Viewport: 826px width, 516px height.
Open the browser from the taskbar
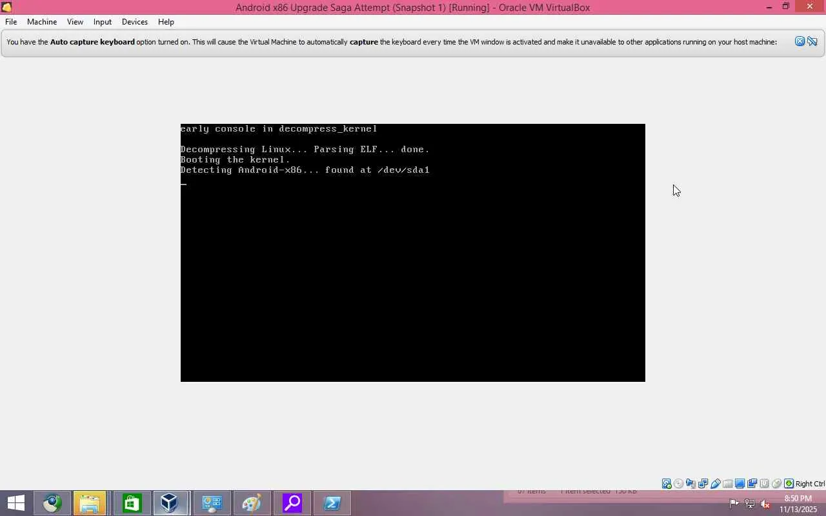coord(52,503)
